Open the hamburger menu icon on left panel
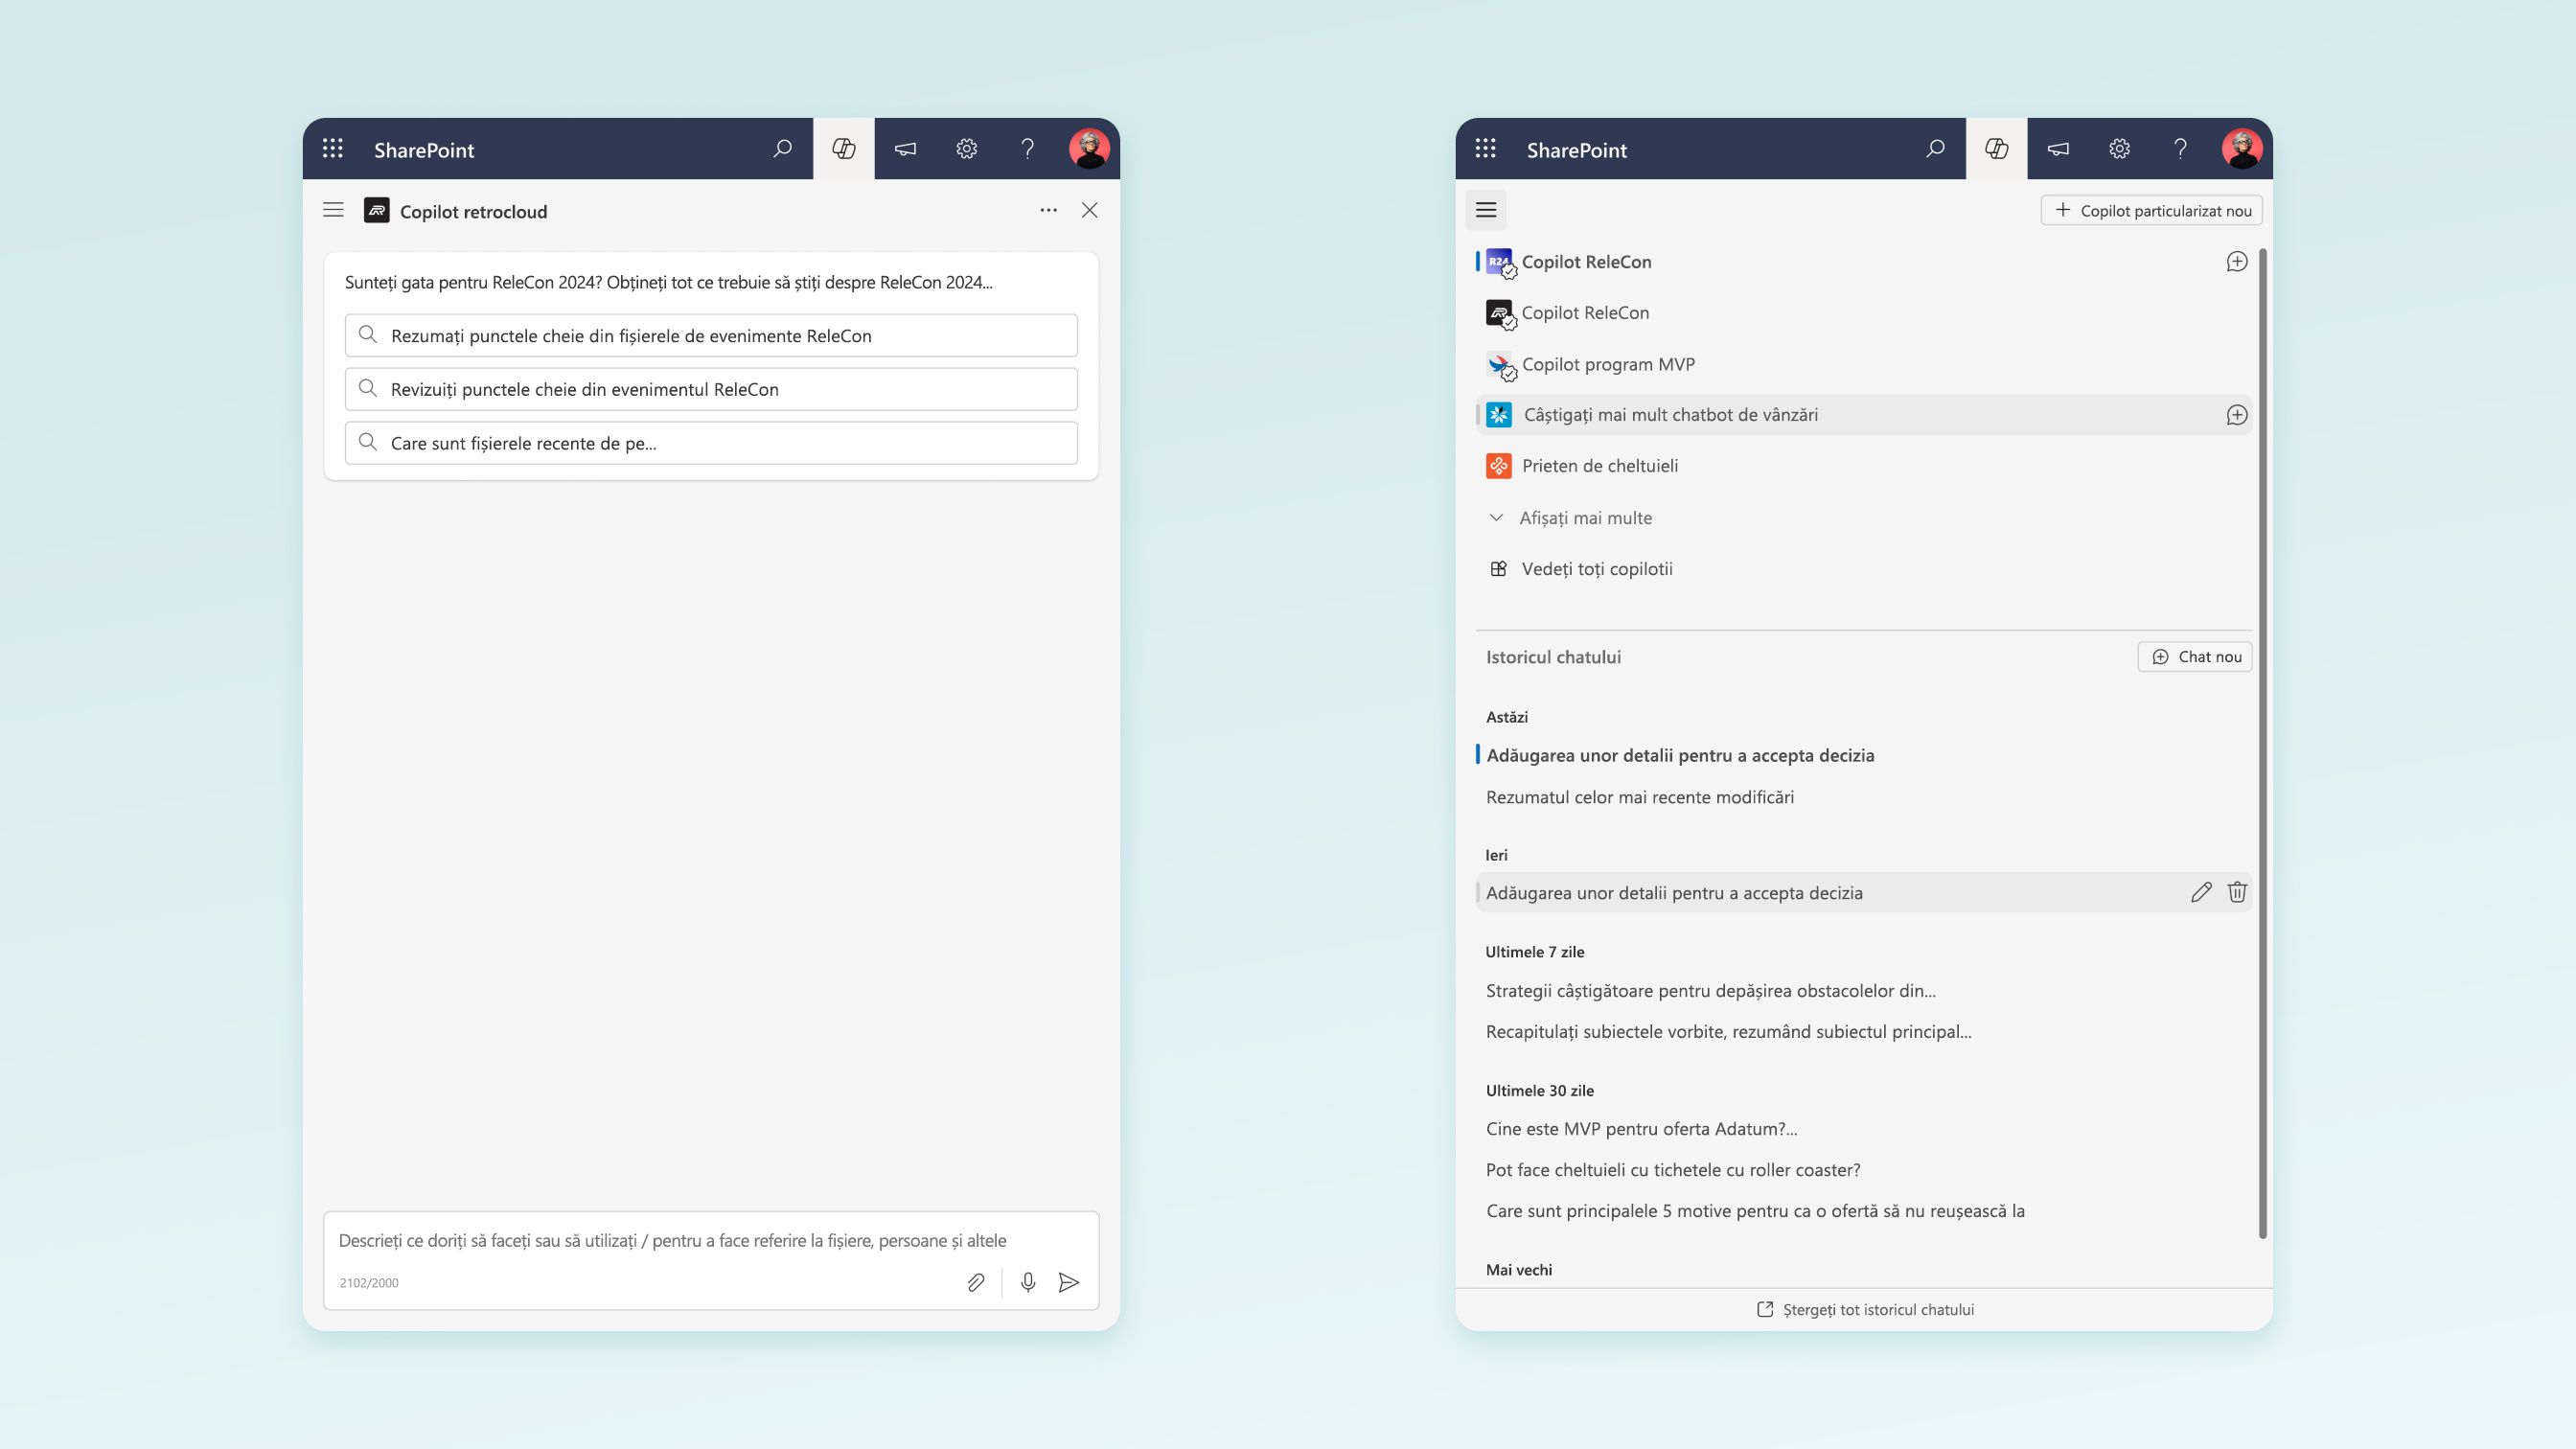The width and height of the screenshot is (2576, 1449). point(334,211)
